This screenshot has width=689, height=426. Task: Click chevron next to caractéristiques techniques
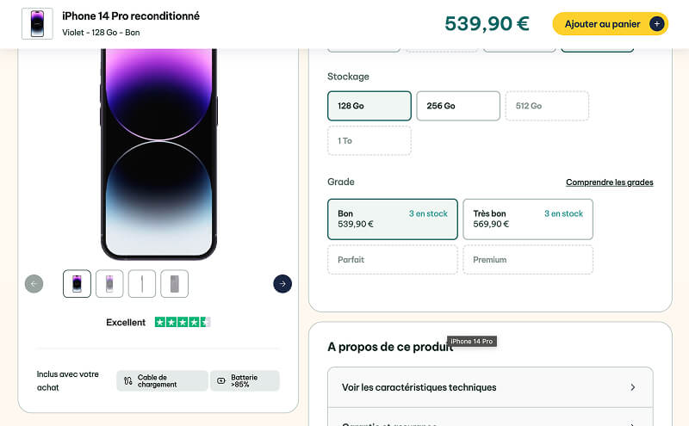click(x=633, y=387)
